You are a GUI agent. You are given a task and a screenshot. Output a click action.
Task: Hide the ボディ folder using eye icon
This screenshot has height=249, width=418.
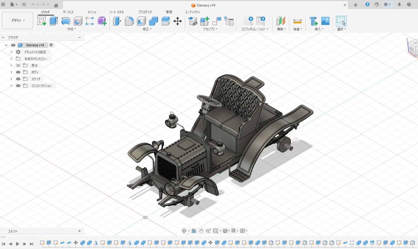click(x=18, y=72)
